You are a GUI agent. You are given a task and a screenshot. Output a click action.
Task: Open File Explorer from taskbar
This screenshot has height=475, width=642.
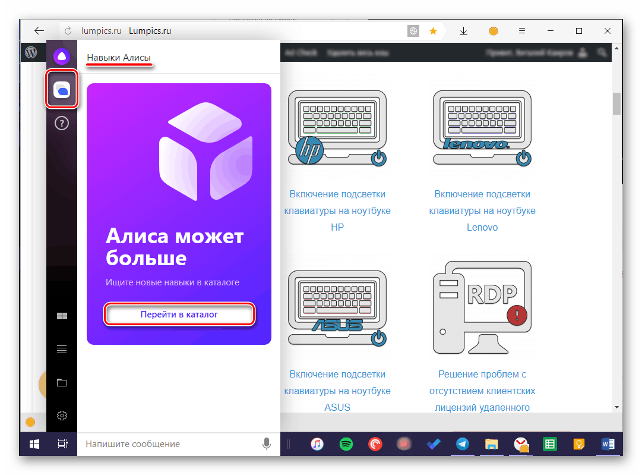[491, 444]
